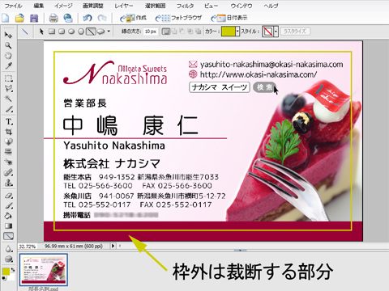This screenshot has height=291, width=389.
Task: Click the Open folder icon
Action: 19,18
